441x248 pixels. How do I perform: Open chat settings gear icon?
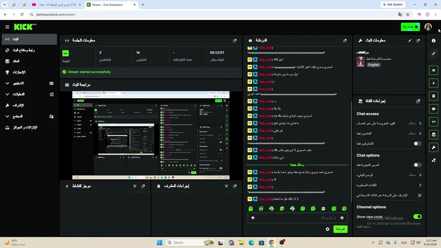tap(327, 229)
